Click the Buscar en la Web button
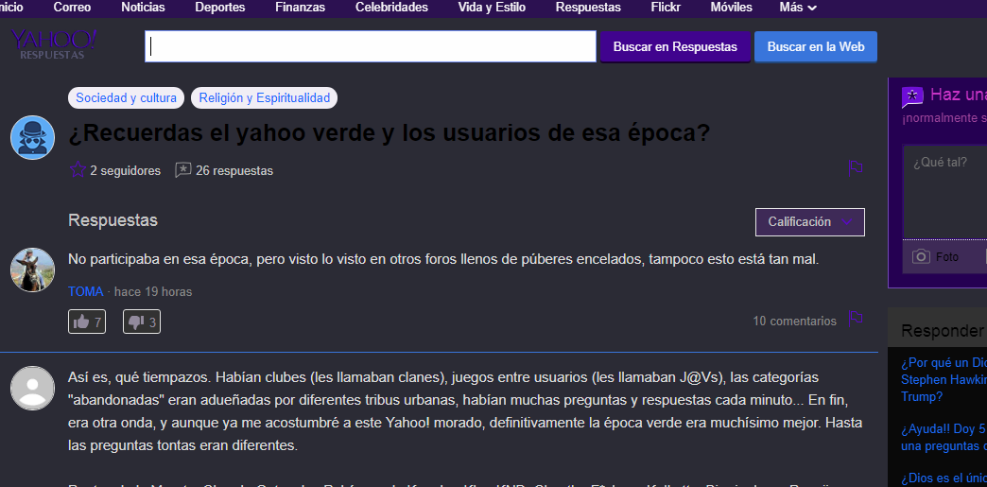Image resolution: width=987 pixels, height=487 pixels. coord(816,47)
